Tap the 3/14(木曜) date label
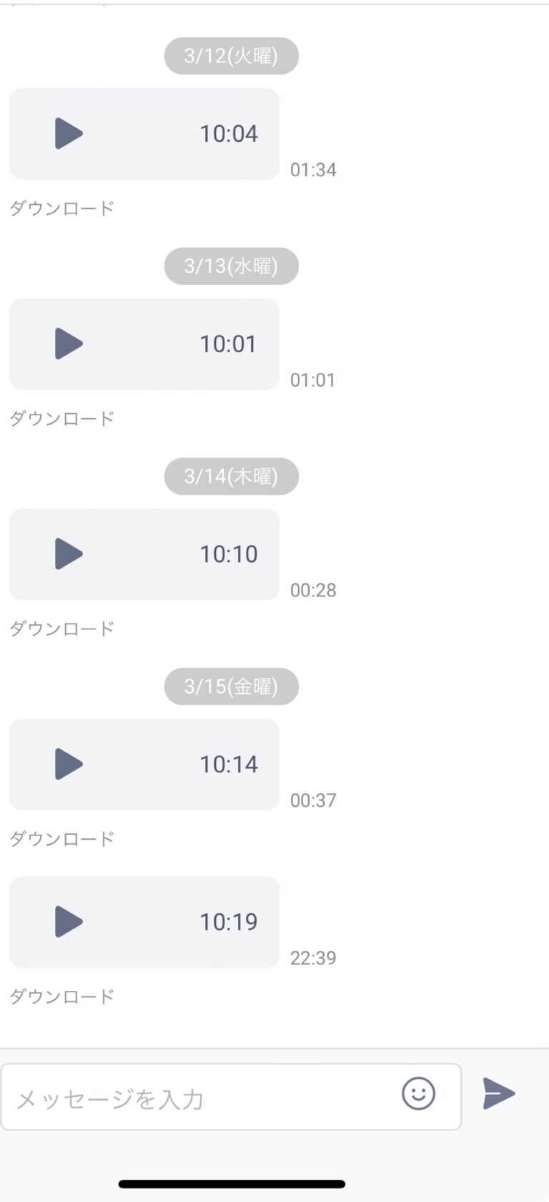Viewport: 549px width, 1202px height. point(231,476)
